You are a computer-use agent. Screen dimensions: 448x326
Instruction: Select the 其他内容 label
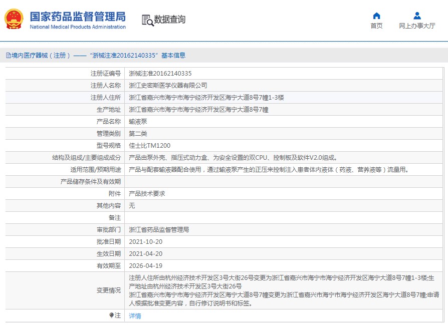(109, 205)
